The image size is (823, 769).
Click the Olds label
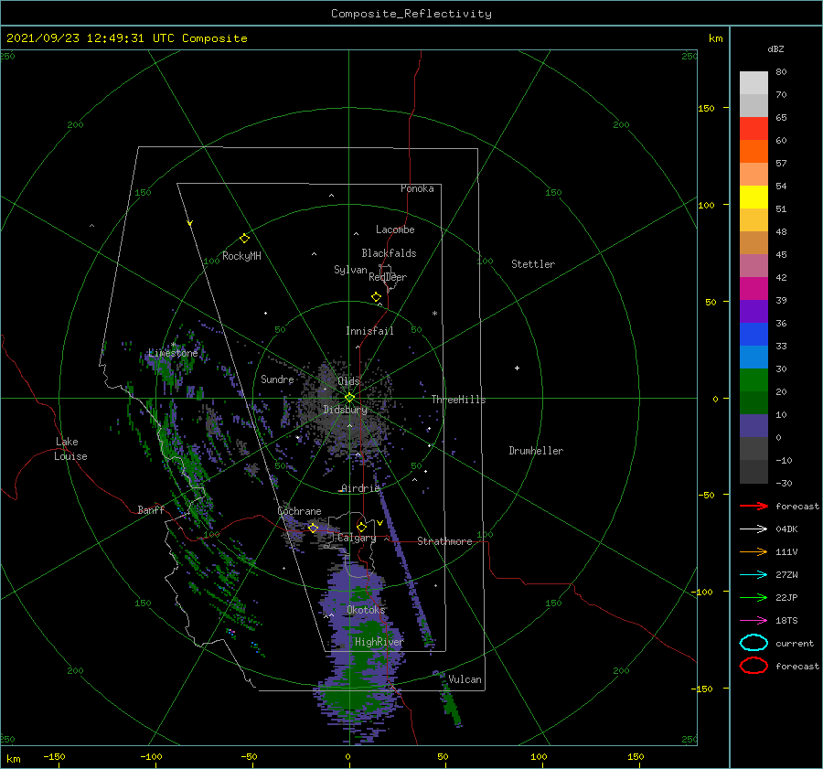pyautogui.click(x=348, y=381)
